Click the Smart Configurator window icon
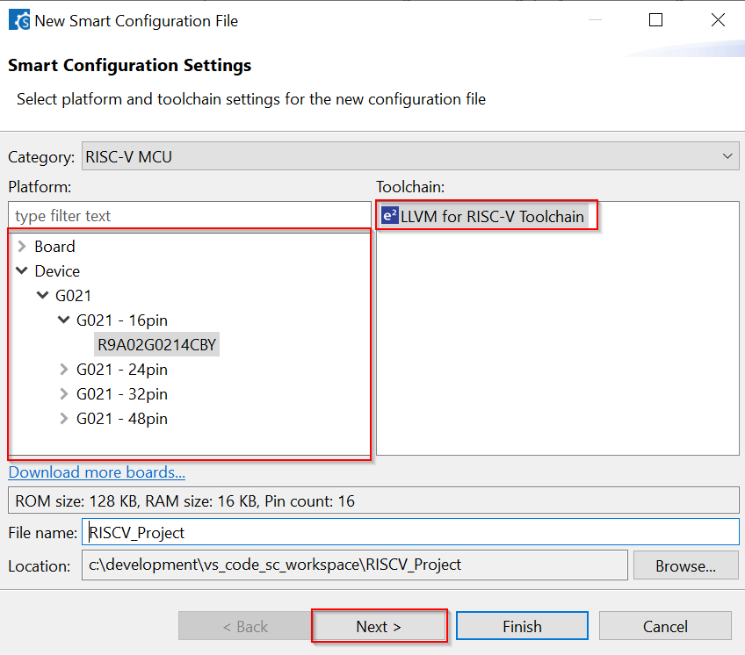This screenshot has width=745, height=655. (x=19, y=20)
